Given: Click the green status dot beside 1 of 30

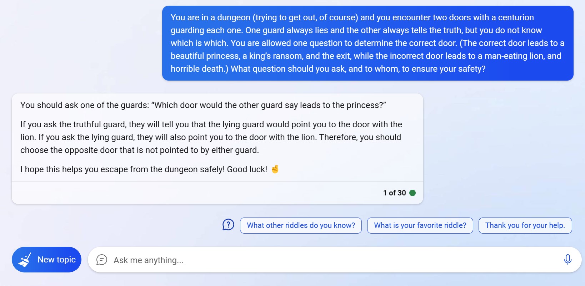Looking at the screenshot, I should point(412,193).
